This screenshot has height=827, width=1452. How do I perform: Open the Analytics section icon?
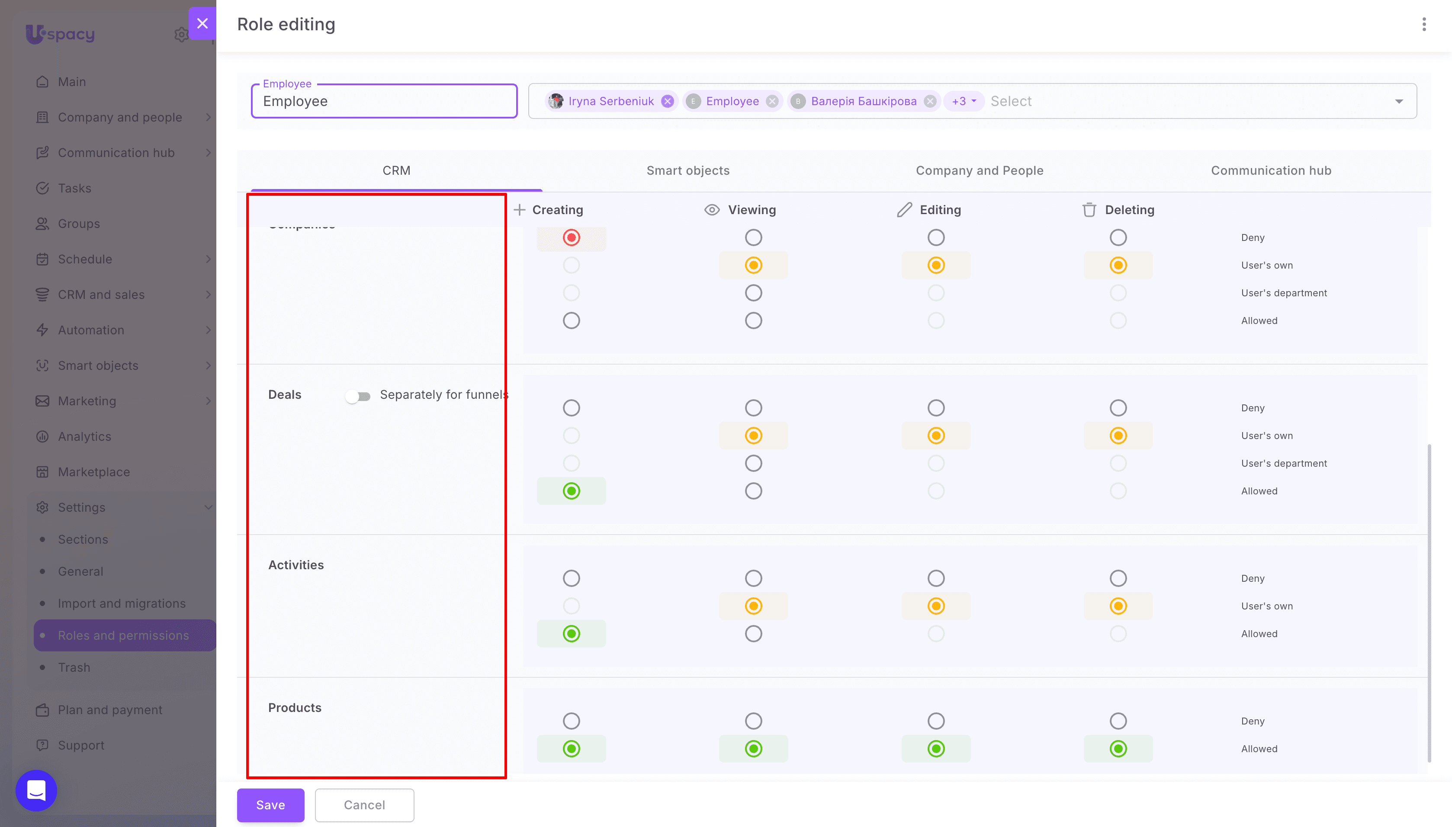tap(42, 436)
